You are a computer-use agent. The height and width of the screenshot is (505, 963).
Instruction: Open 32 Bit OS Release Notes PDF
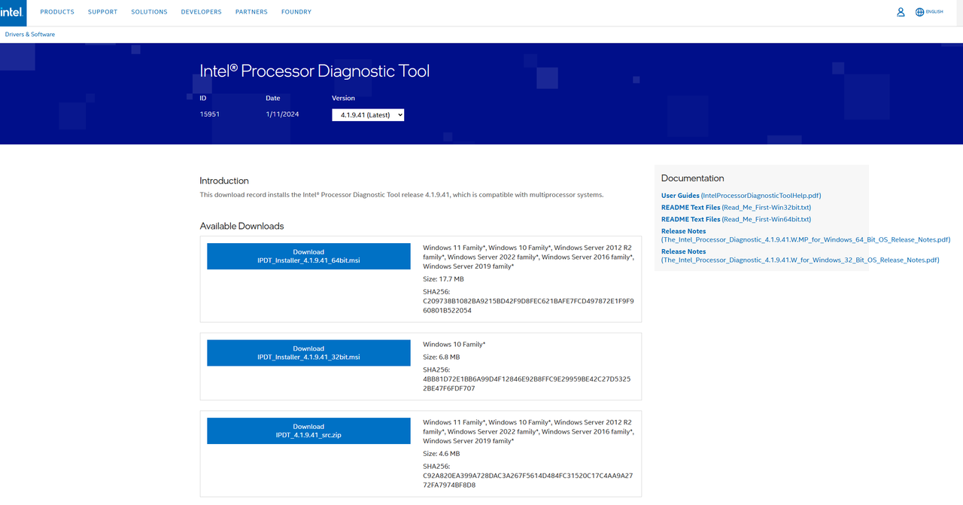point(800,256)
